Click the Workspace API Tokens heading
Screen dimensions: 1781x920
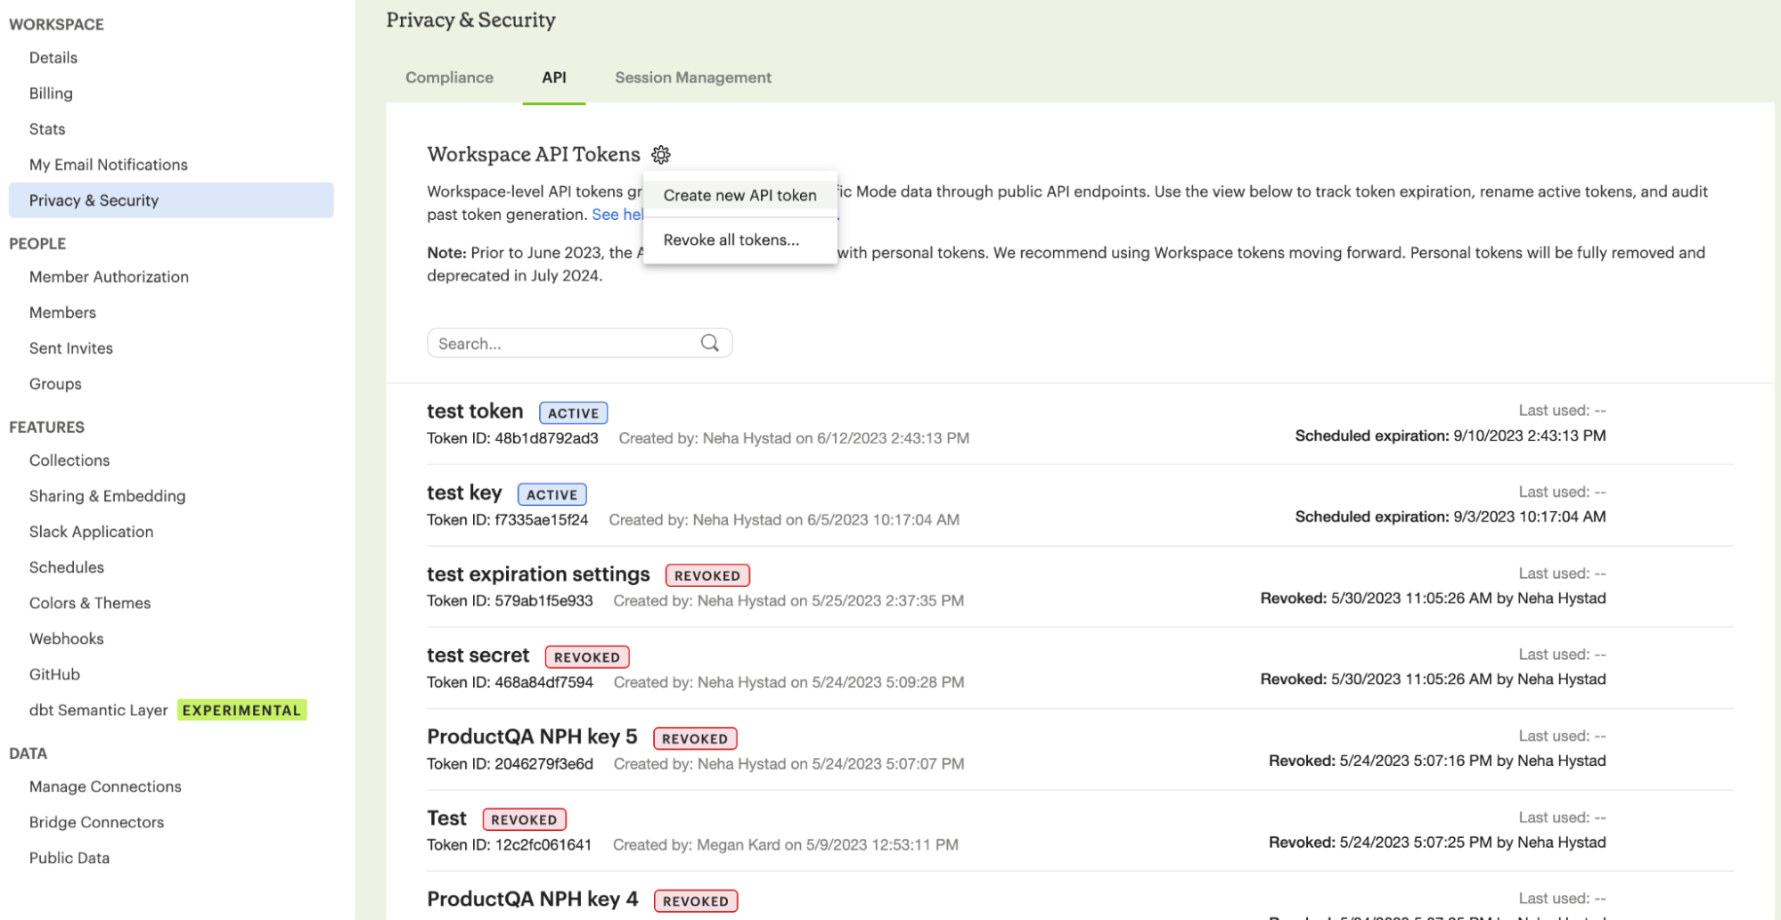533,154
